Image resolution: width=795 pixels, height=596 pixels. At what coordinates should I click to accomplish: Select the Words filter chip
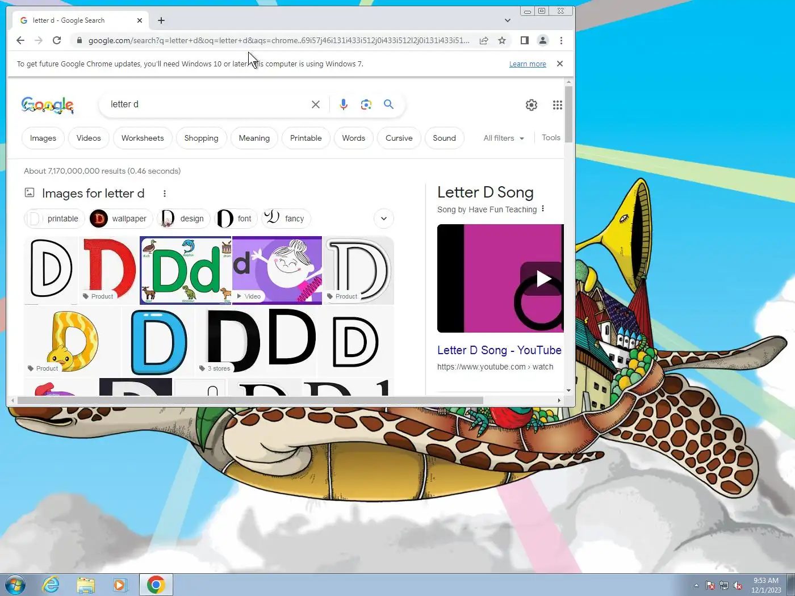(x=354, y=138)
